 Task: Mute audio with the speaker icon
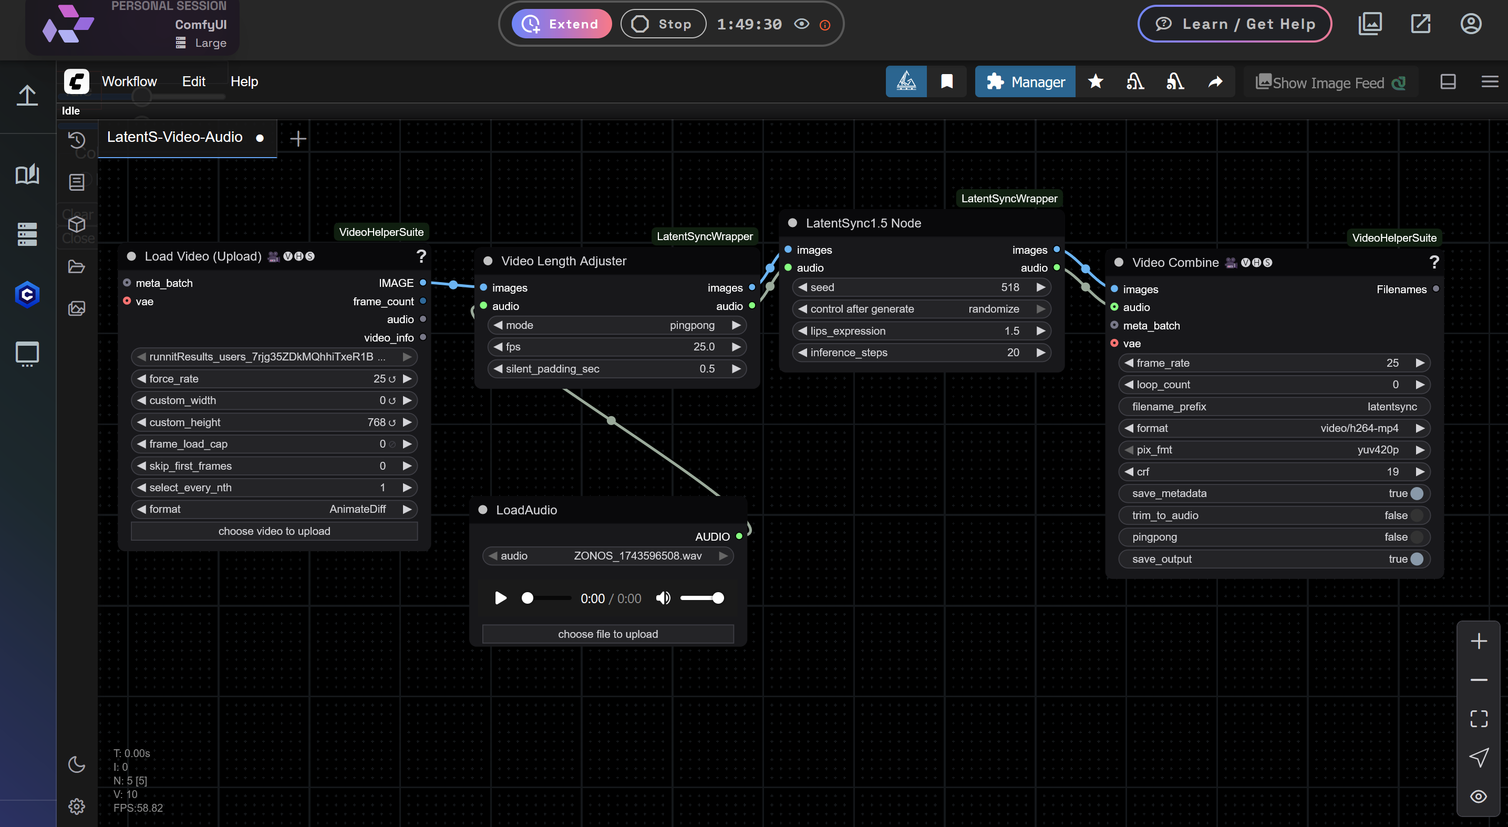[x=663, y=597]
